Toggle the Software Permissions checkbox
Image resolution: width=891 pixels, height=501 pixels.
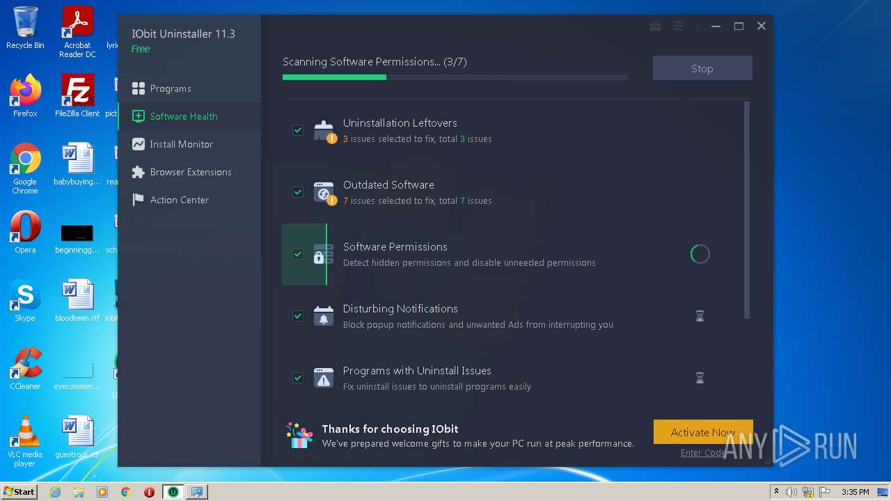298,254
